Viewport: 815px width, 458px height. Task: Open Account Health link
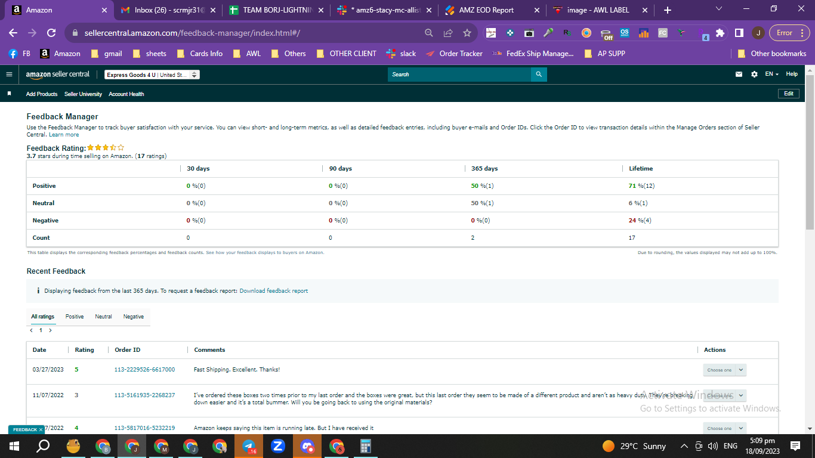tap(126, 94)
